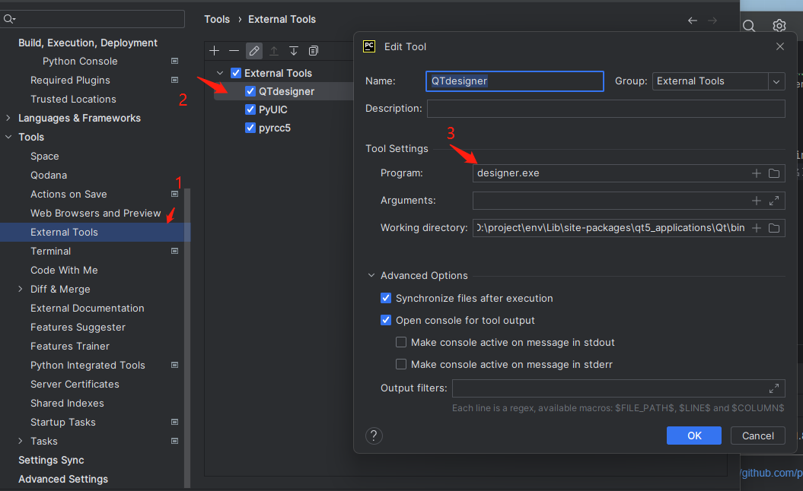Image resolution: width=803 pixels, height=491 pixels.
Task: Open the Group dropdown list
Action: pyautogui.click(x=776, y=81)
